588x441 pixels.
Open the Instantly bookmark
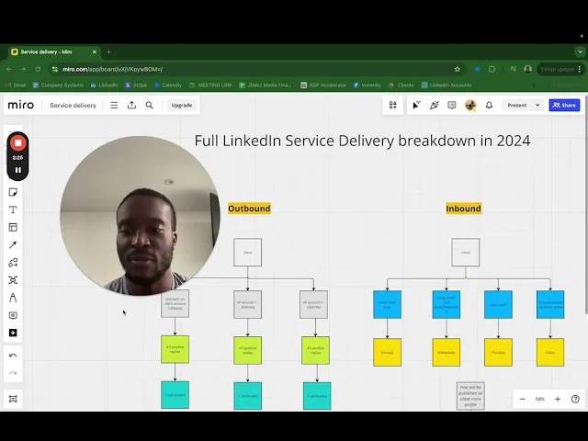coord(367,85)
